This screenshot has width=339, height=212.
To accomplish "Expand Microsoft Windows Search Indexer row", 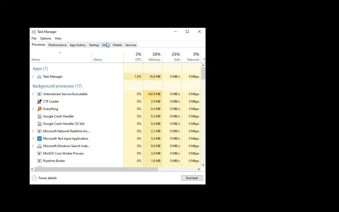I will [33, 146].
